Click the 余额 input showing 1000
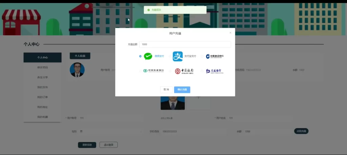Image resolution: width=347 pixels, height=155 pixels. (x=268, y=132)
